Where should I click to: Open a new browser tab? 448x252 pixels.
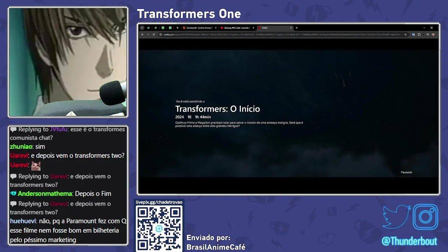click(x=296, y=28)
